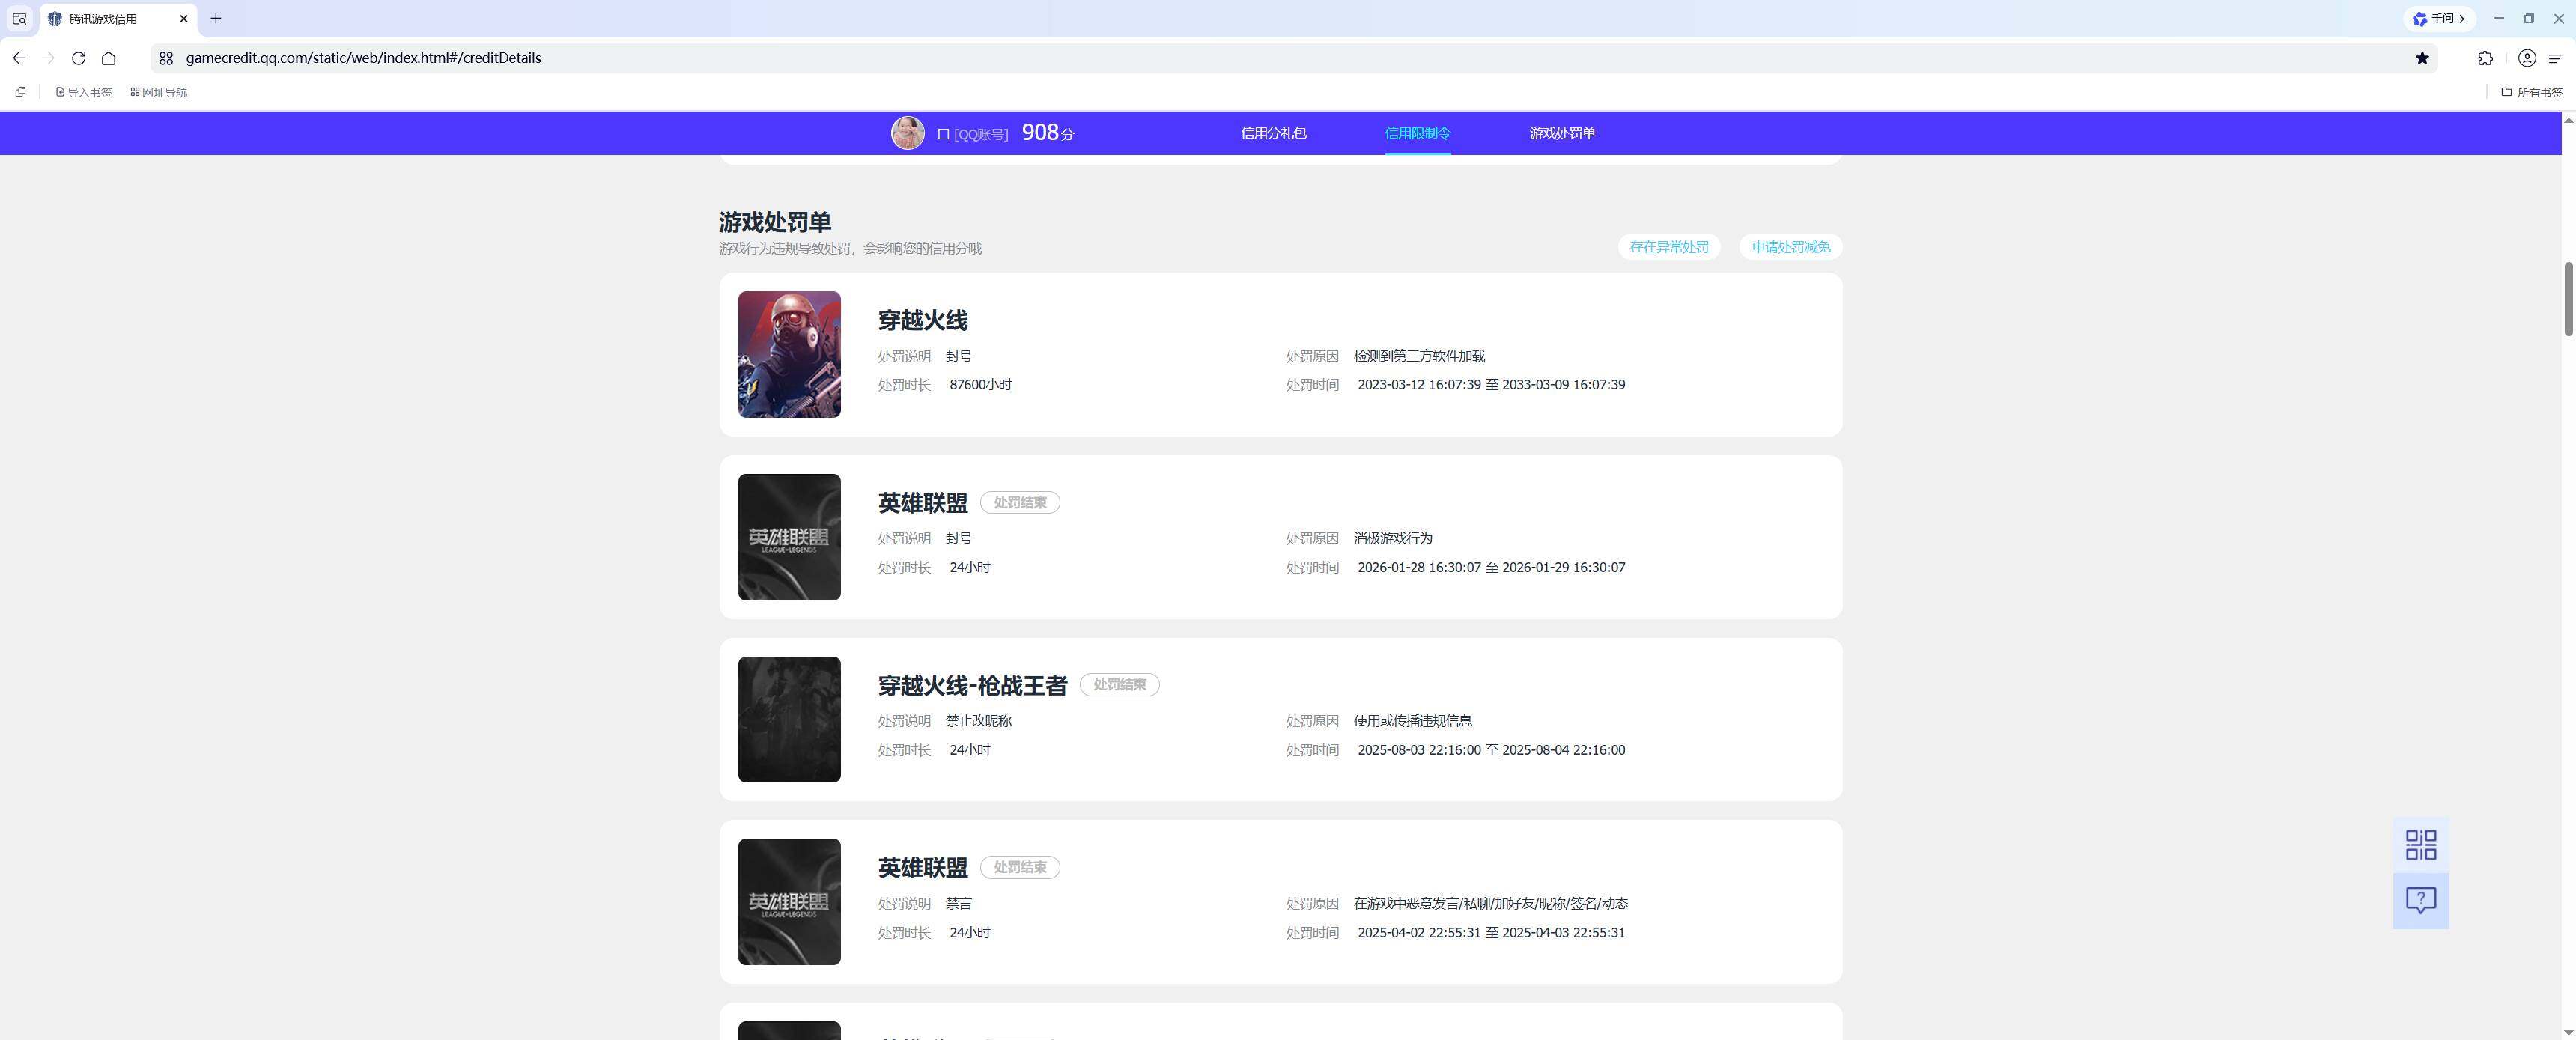The image size is (2576, 1040).
Task: Open the help question-mark floating icon
Action: [2420, 901]
